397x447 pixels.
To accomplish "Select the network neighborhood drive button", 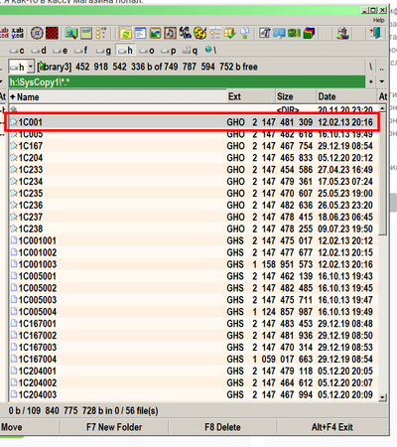I will pos(210,51).
